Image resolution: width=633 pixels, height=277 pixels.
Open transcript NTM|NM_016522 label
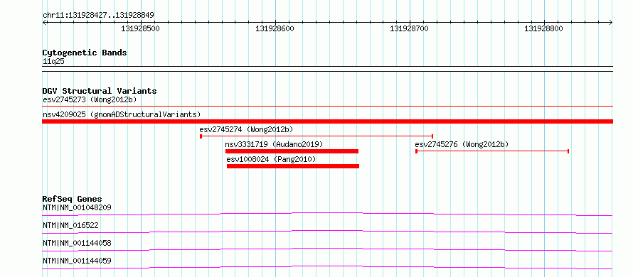[x=70, y=225]
